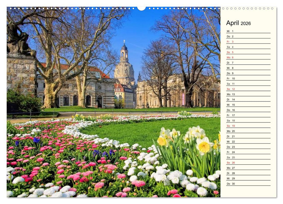Click the stone statue on the left edge

[x=16, y=38]
